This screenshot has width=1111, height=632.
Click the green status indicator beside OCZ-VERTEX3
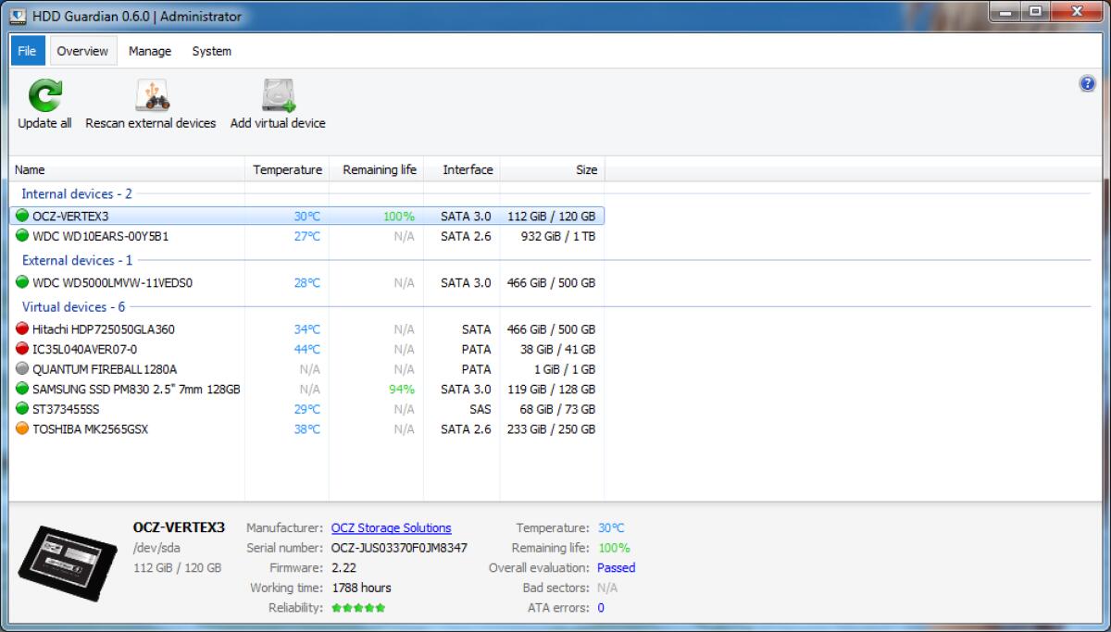coord(20,215)
